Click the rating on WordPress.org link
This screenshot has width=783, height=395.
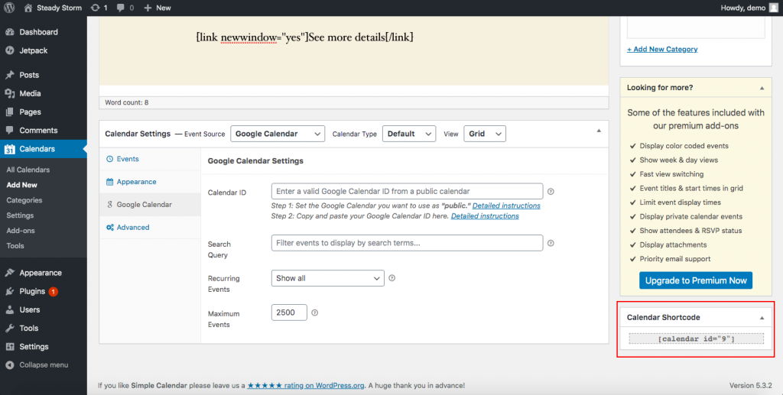(x=306, y=386)
